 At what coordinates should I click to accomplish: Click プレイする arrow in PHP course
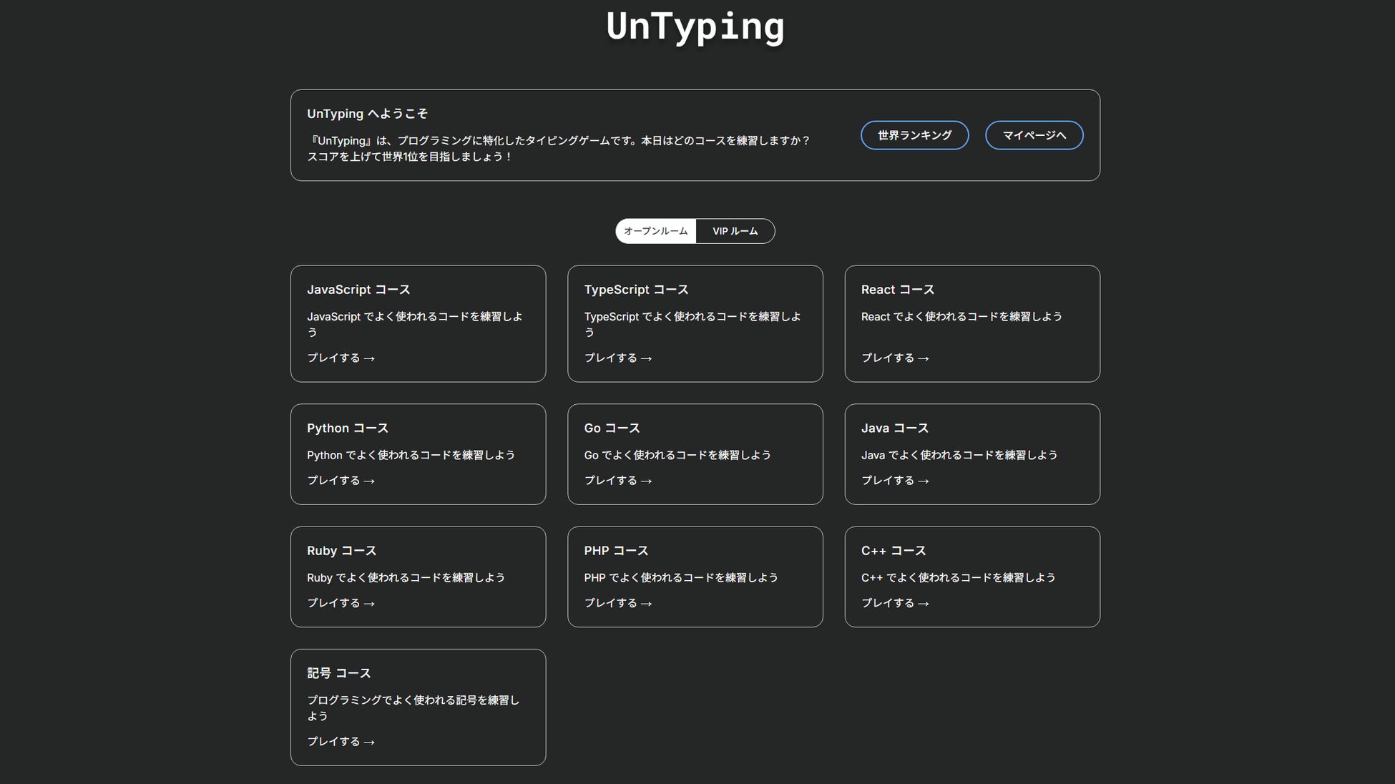617,603
